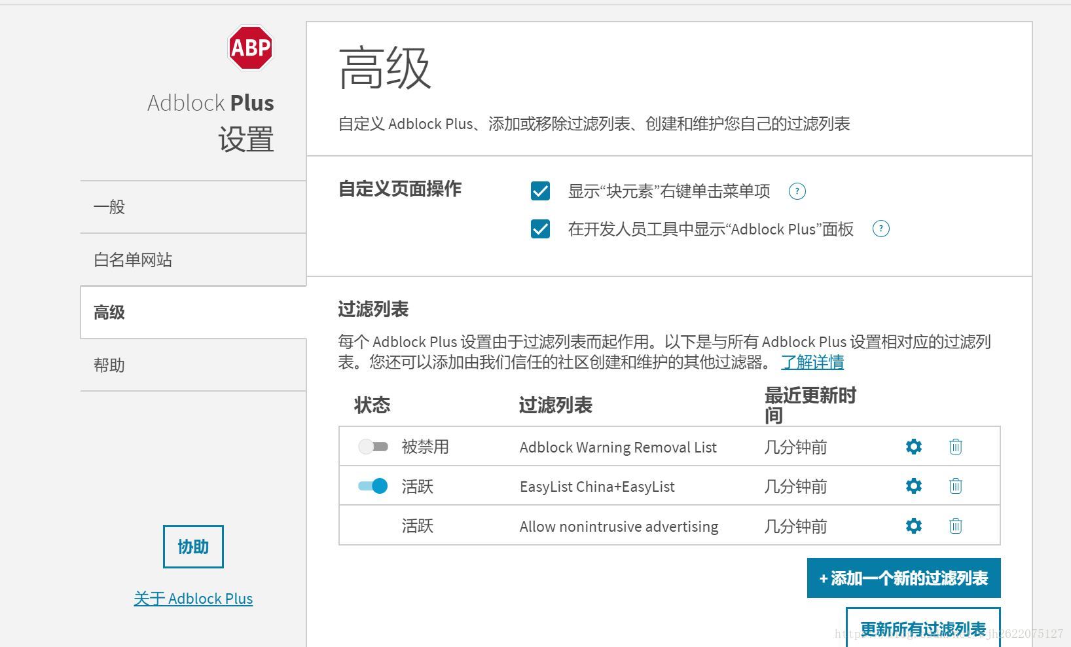Screen dimensions: 1071x647
Task: Click the 被禁用 status label
Action: (x=426, y=447)
